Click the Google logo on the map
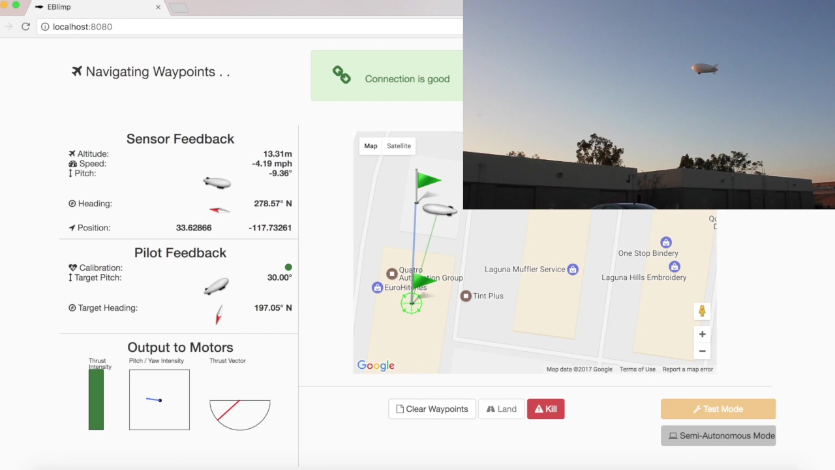The width and height of the screenshot is (835, 470). (376, 366)
